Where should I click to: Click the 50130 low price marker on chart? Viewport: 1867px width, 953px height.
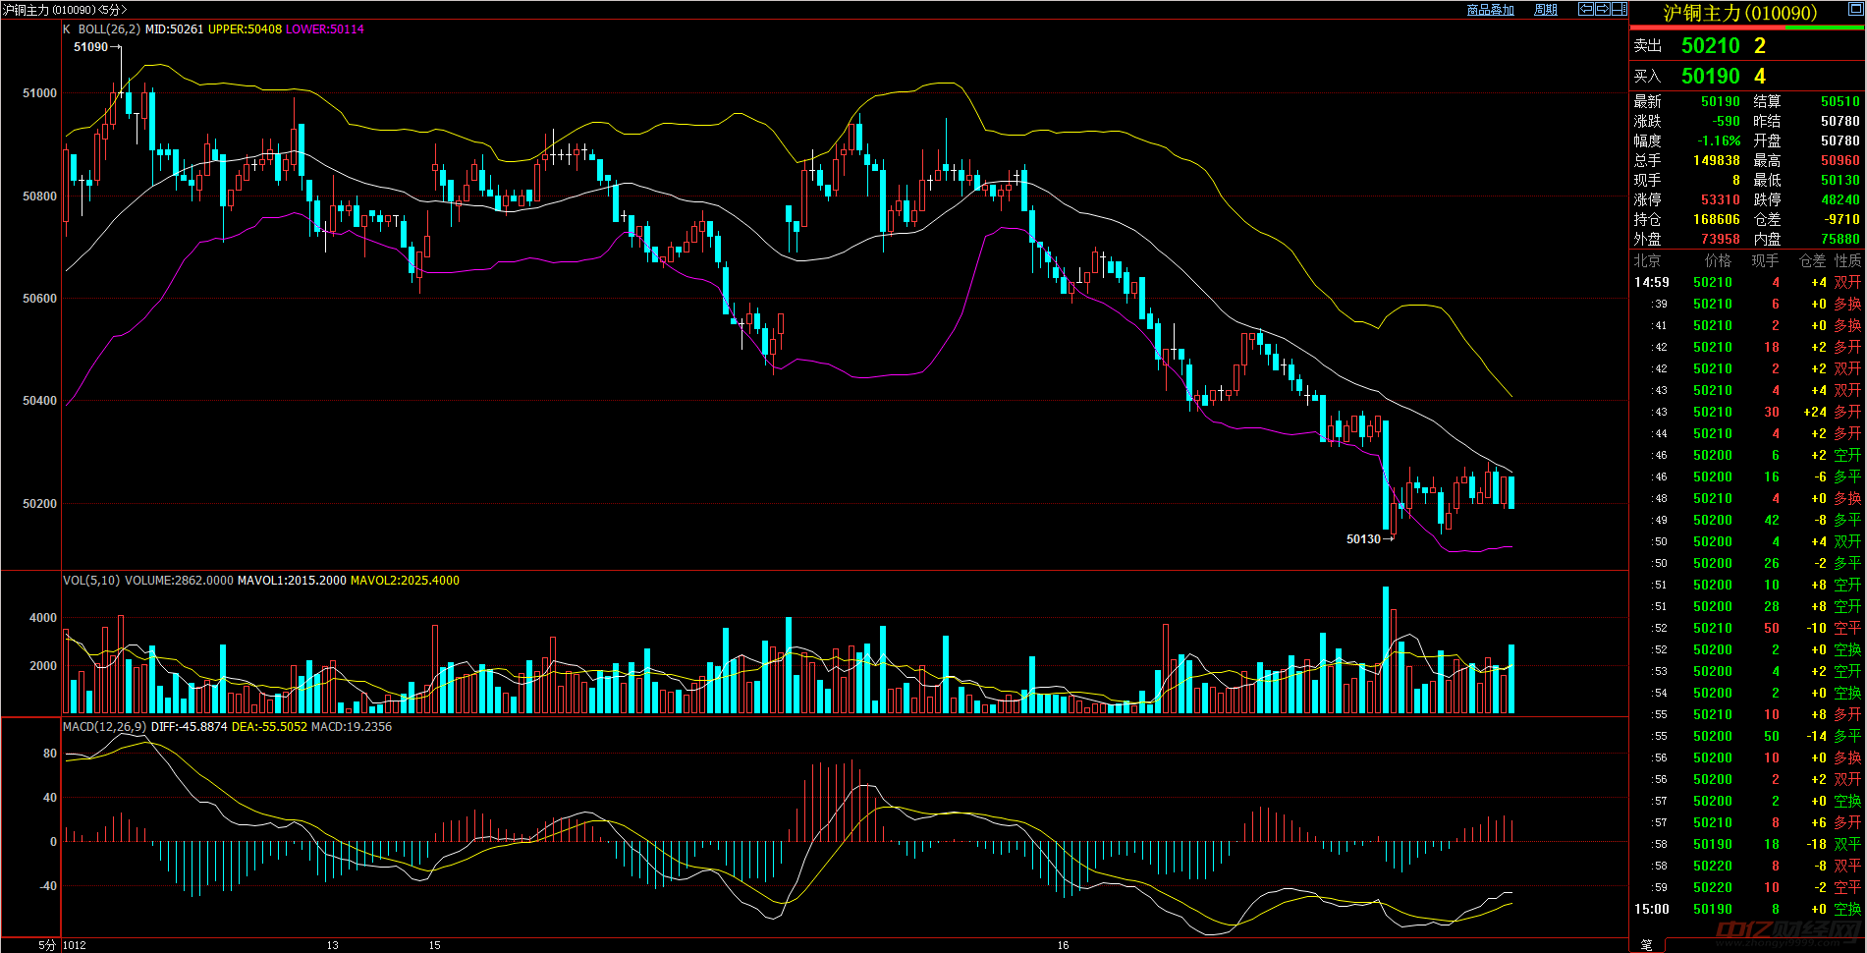(1363, 539)
